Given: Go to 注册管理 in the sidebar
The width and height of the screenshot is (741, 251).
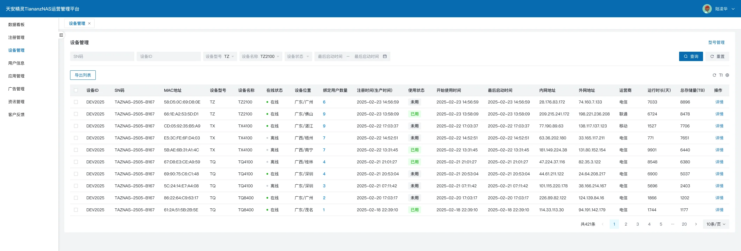Looking at the screenshot, I should [x=16, y=37].
